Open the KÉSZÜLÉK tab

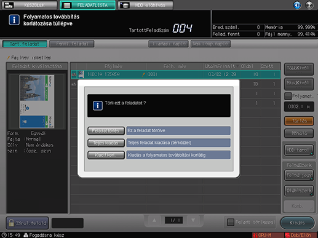30,5
